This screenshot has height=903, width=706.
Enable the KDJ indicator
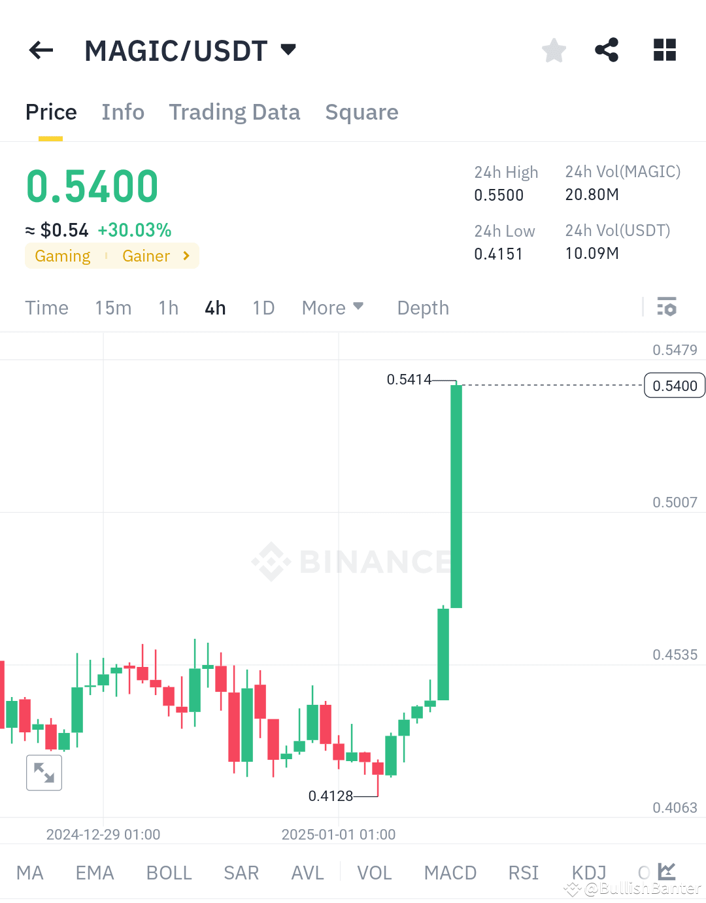[x=588, y=872]
